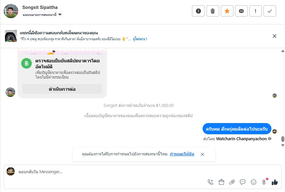The width and height of the screenshot is (285, 192).
Task: Click กำหนดให้ฉัน to assign conversation to yourself
Action: pos(182,154)
